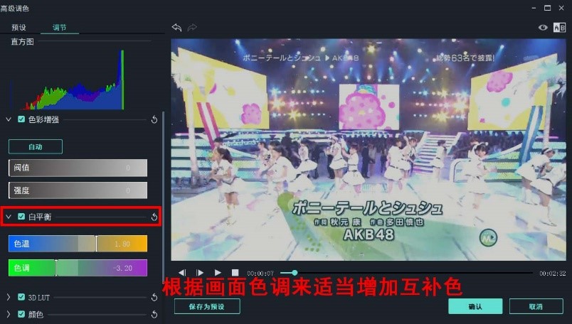Maximize the 高级调色 window
This screenshot has height=324, width=572.
[x=548, y=8]
